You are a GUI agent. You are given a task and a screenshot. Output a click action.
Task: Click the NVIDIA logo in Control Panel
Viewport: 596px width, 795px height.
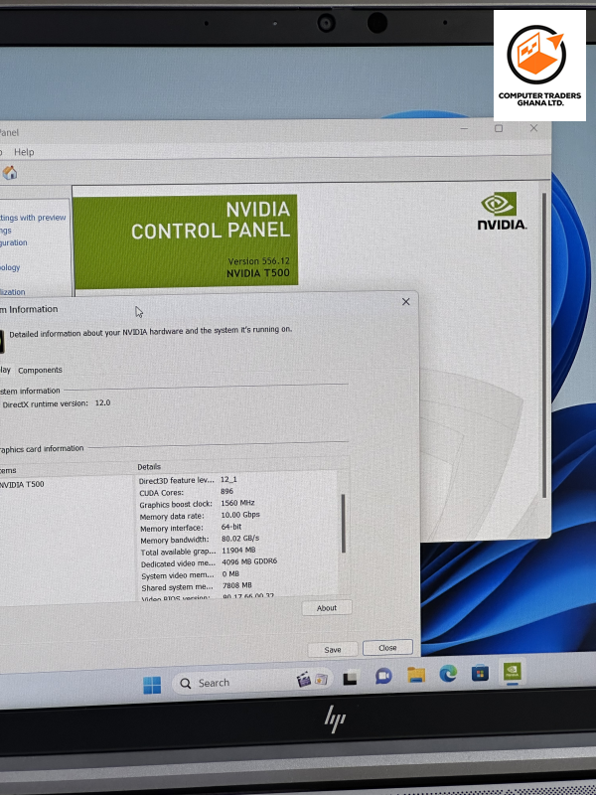(502, 211)
